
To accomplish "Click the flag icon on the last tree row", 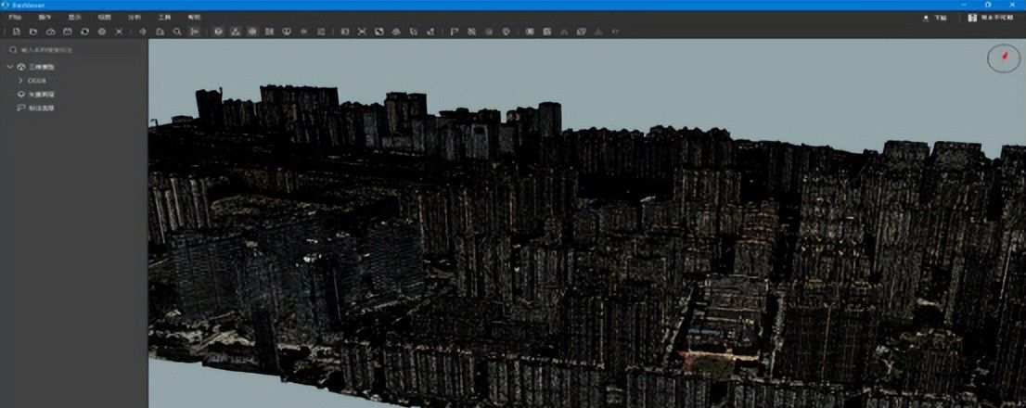I will [x=21, y=108].
